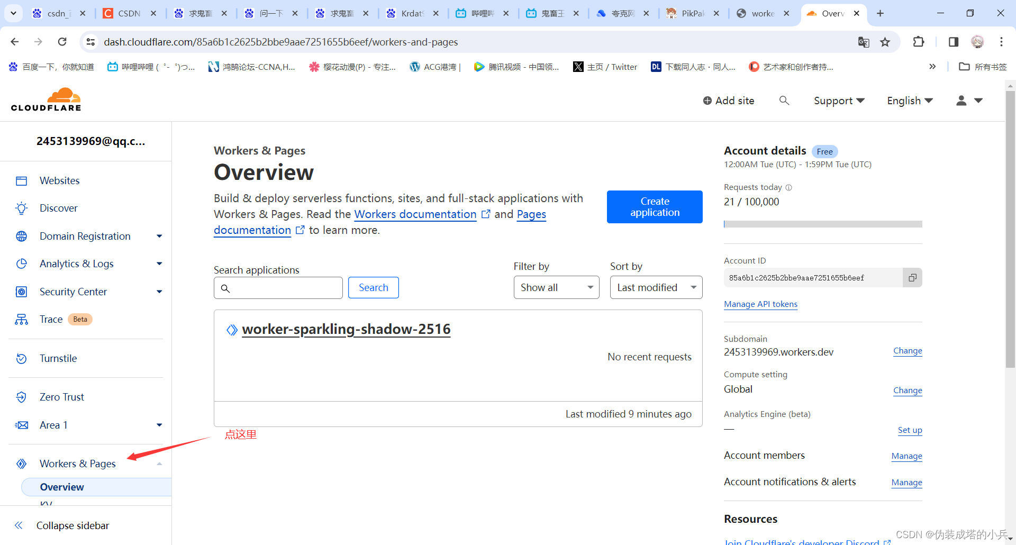Screen dimensions: 1016x545
Task: Click the Workers & Pages diamond icon
Action: [21, 464]
